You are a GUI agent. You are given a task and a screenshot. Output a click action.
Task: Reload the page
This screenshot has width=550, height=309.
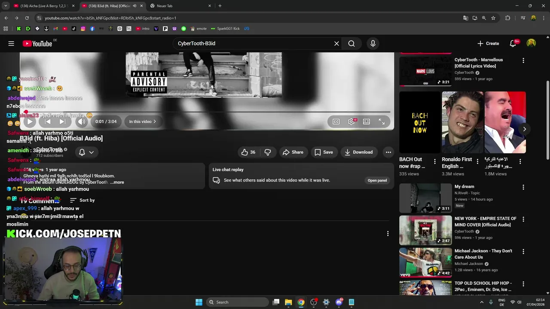pos(27,18)
